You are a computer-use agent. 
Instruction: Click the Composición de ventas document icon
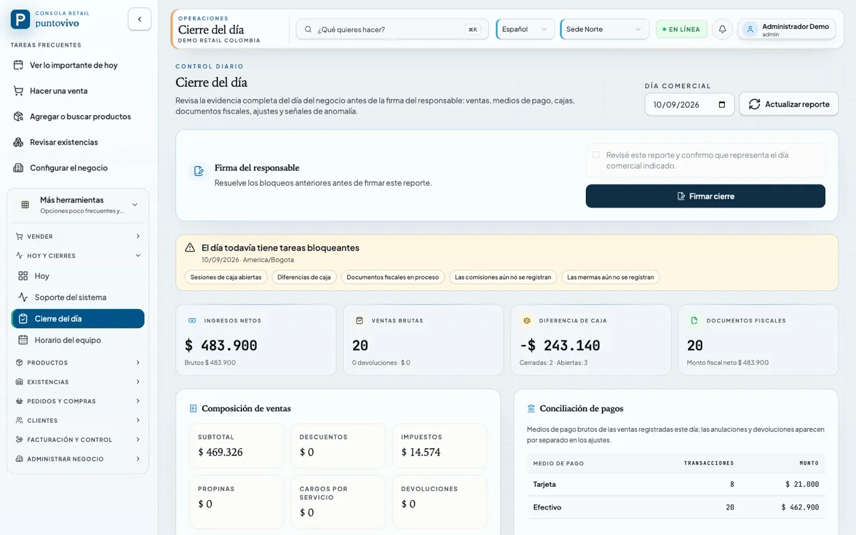tap(193, 409)
